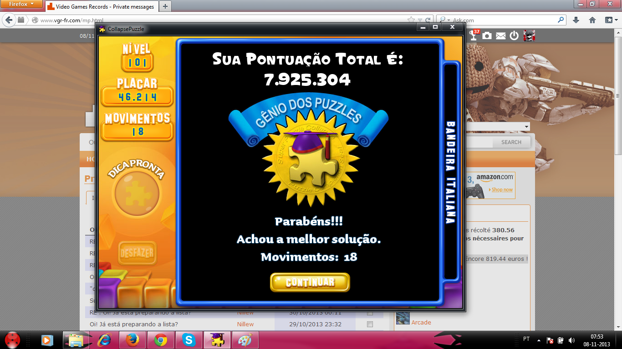
Task: Click the power logout icon
Action: [x=514, y=35]
